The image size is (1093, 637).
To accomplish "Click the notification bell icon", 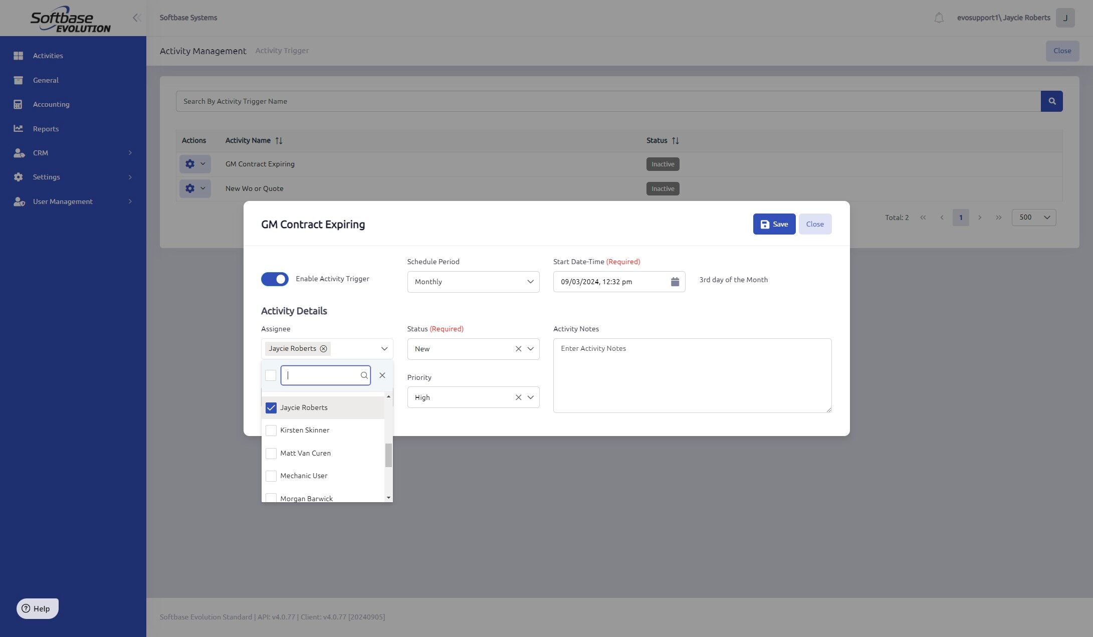I will coord(939,18).
